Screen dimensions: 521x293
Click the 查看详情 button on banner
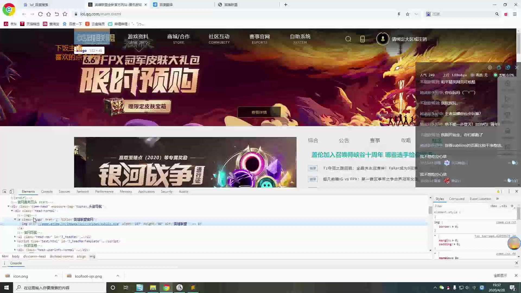(x=259, y=112)
